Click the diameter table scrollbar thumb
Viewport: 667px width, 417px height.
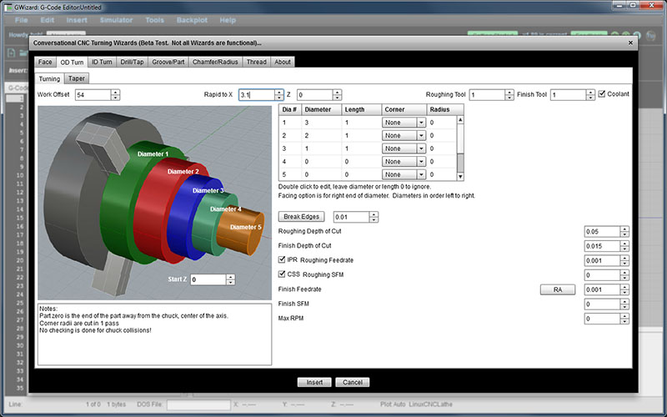coord(460,163)
